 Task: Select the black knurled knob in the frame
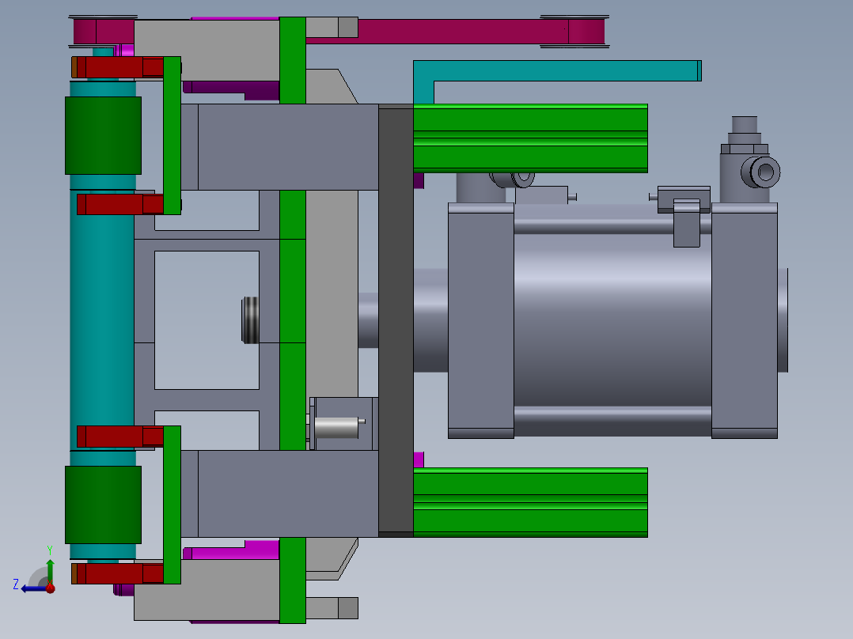250,319
